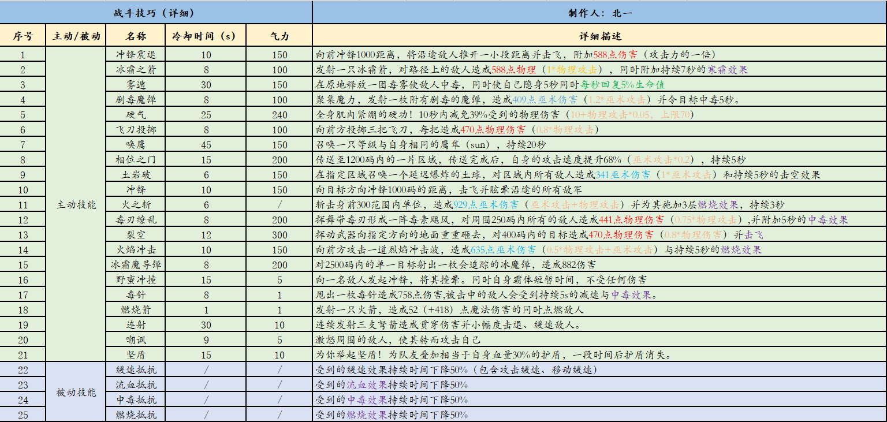The image size is (887, 422).
Task: Click the 火之斩 skill name cell
Action: (x=136, y=205)
